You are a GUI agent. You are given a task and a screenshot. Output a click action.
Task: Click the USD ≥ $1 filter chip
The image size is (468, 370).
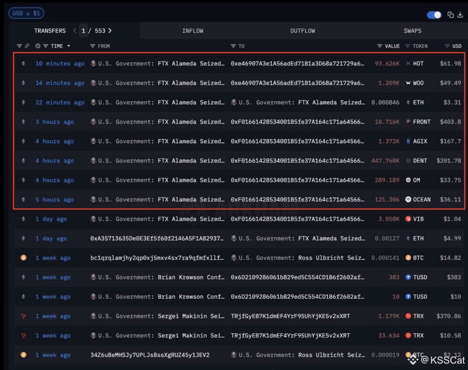coord(26,13)
